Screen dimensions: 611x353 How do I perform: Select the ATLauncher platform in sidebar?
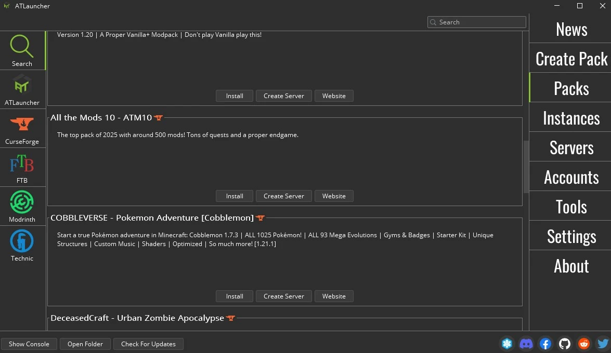click(x=22, y=85)
